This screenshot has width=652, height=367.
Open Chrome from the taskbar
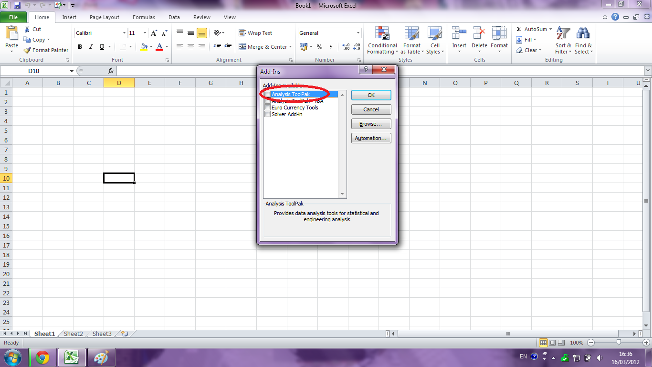[x=42, y=357]
